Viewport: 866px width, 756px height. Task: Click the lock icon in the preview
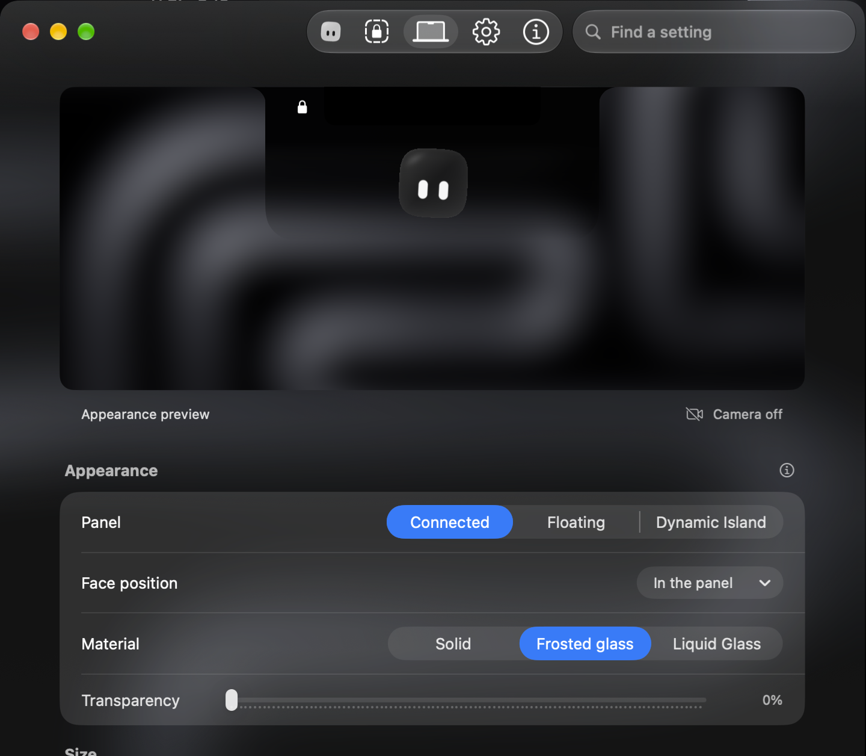[302, 107]
